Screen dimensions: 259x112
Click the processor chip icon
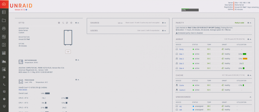point(21,81)
